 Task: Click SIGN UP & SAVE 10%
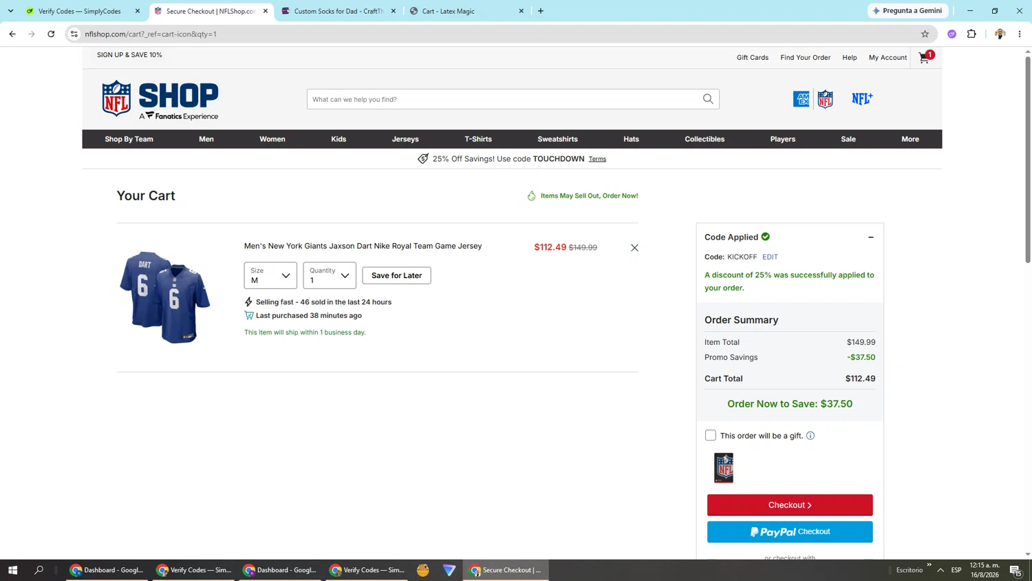[129, 55]
